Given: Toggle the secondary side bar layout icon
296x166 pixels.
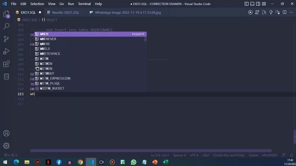Looking at the screenshot, I should pyautogui.click(x=258, y=4).
